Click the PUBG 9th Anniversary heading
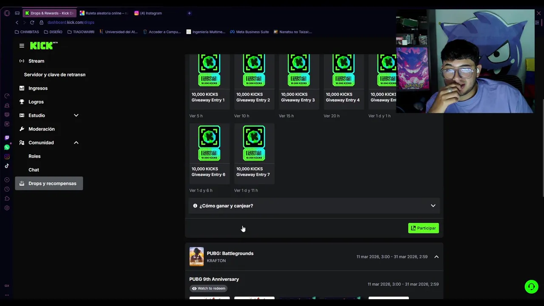544x306 pixels. pos(214,279)
